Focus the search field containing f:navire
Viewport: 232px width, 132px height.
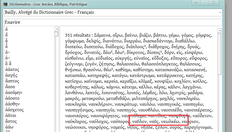[113, 22]
